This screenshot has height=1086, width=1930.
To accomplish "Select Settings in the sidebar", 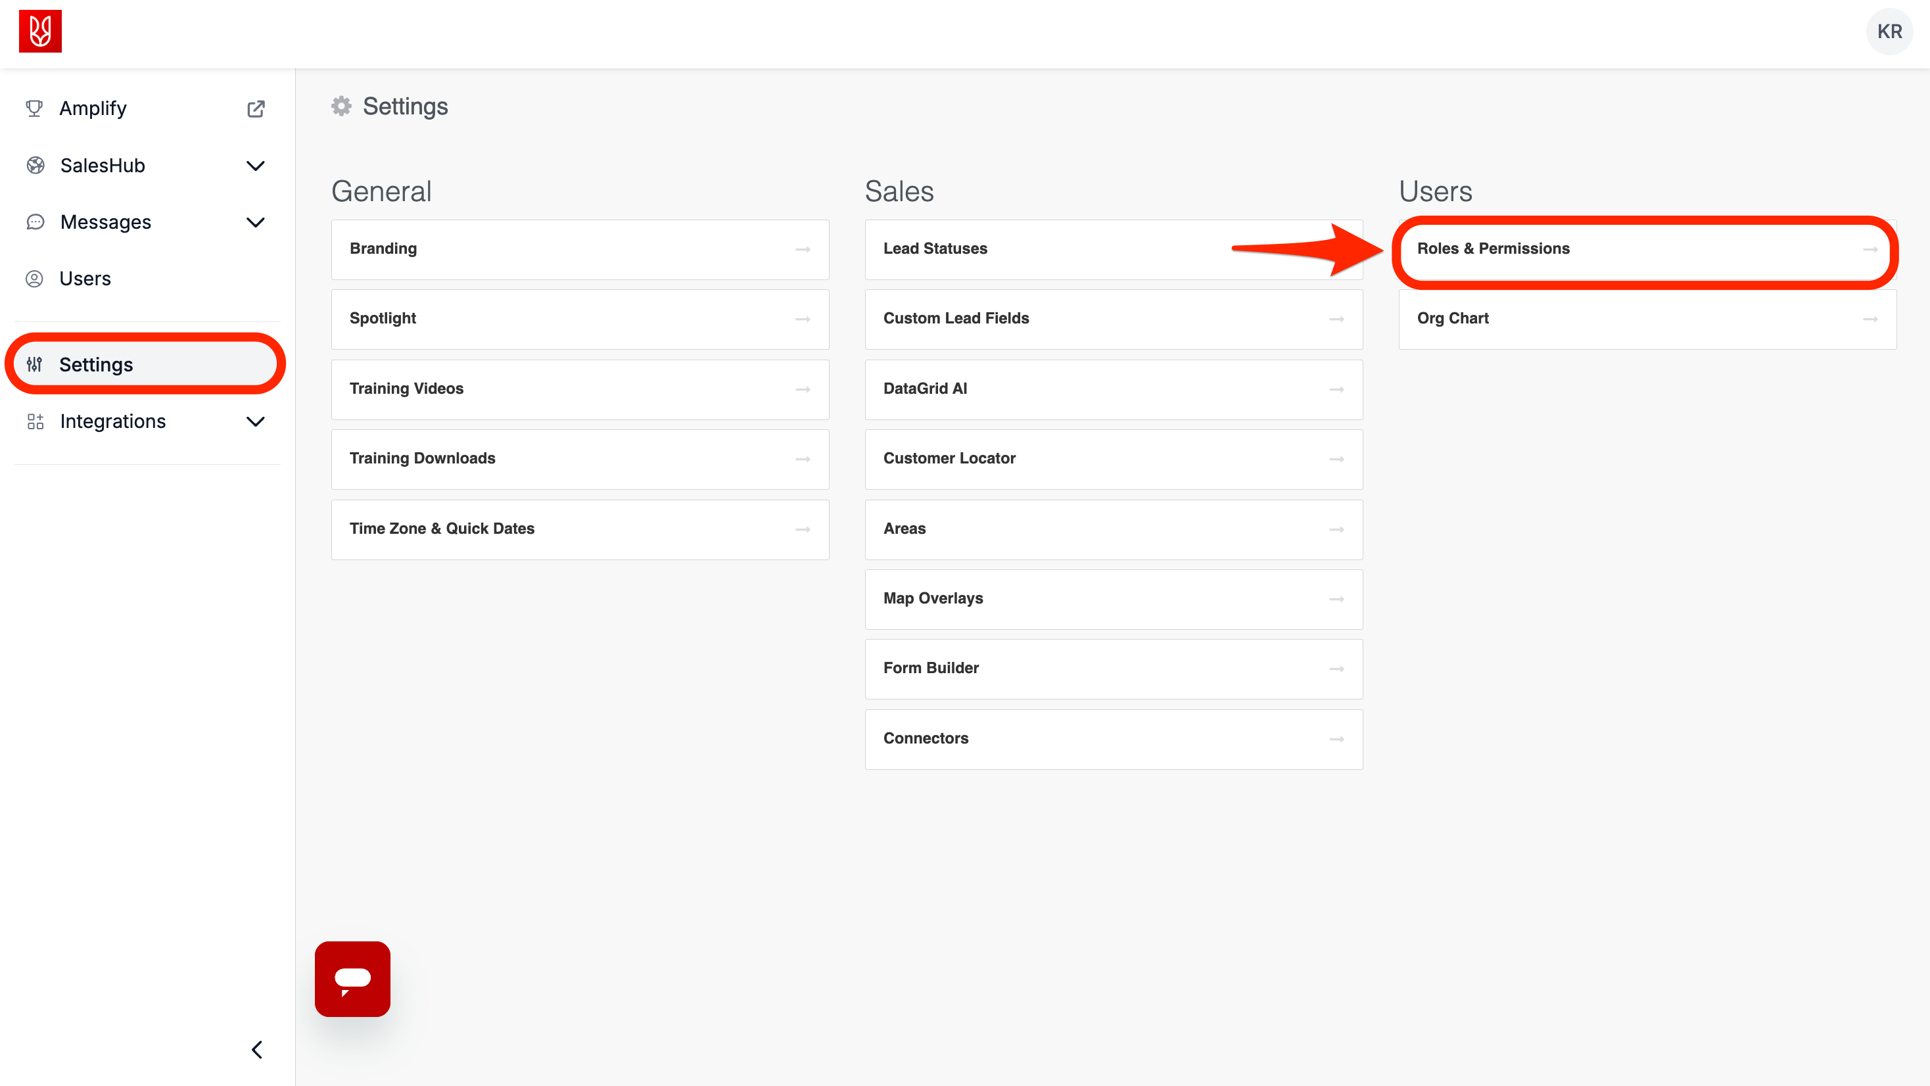I will coord(96,365).
